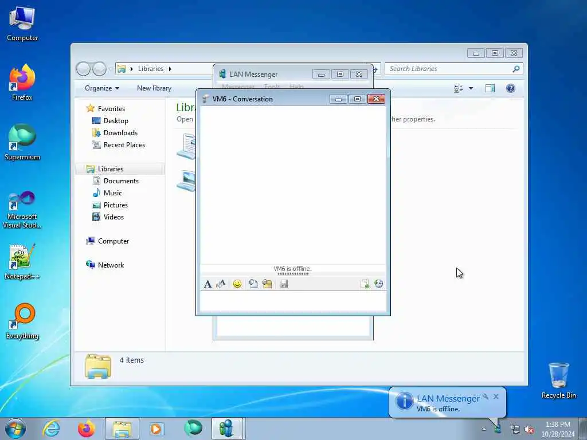Dismiss the LAN Messenger notification balloon
Screen dimensions: 587x440
496,396
